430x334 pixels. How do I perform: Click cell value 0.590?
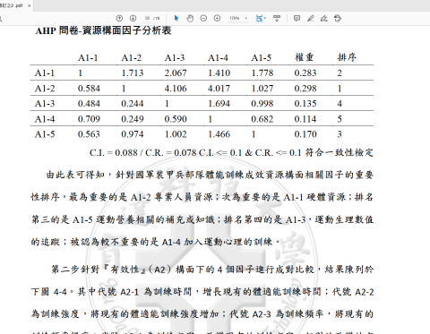click(176, 119)
